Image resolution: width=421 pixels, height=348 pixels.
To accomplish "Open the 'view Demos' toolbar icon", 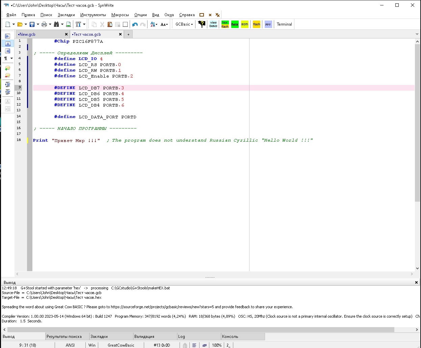I will coord(213,24).
